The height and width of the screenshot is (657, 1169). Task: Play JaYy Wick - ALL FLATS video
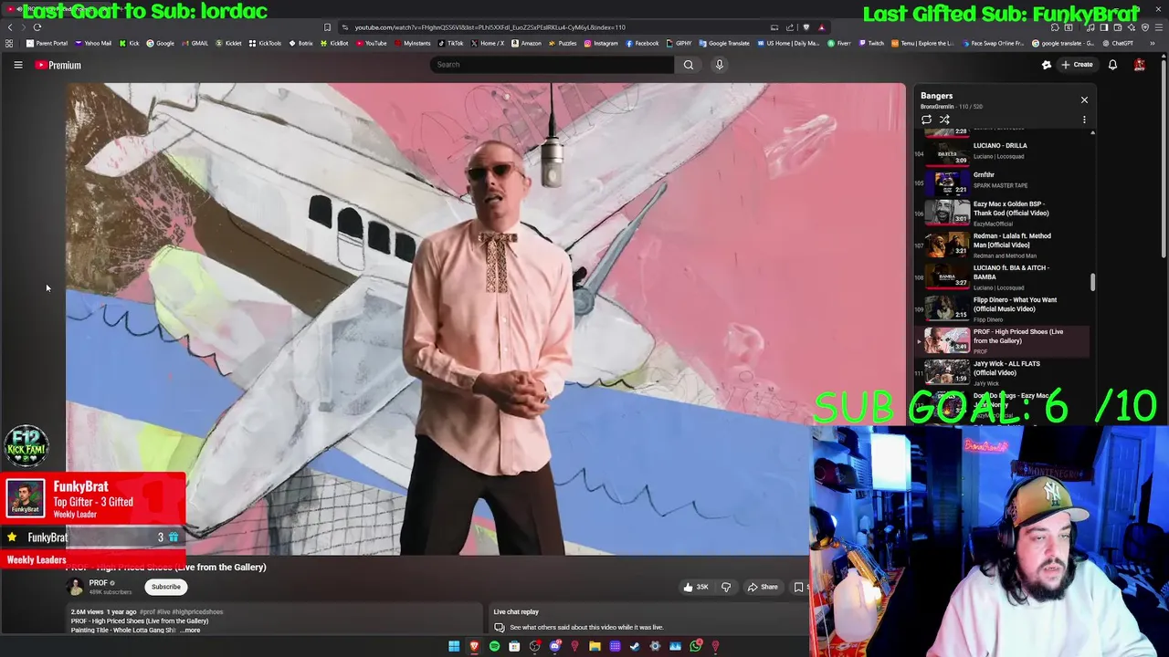tap(1002, 372)
